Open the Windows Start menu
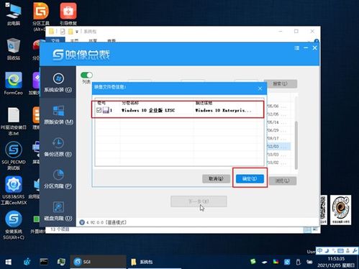This screenshot has width=359, height=269. coord(9,262)
